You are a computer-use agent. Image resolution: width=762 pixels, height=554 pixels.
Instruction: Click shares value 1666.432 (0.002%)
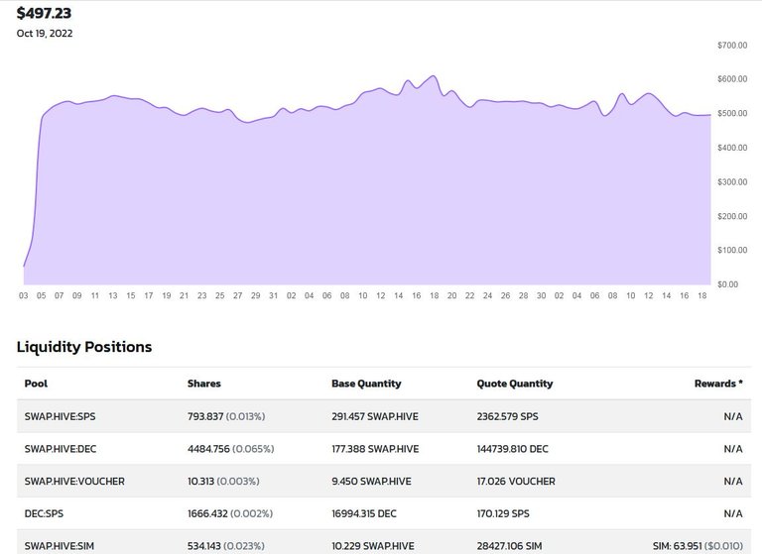(230, 513)
